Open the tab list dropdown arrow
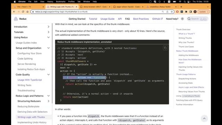Viewport: 222px width, 125px height. point(208,7)
